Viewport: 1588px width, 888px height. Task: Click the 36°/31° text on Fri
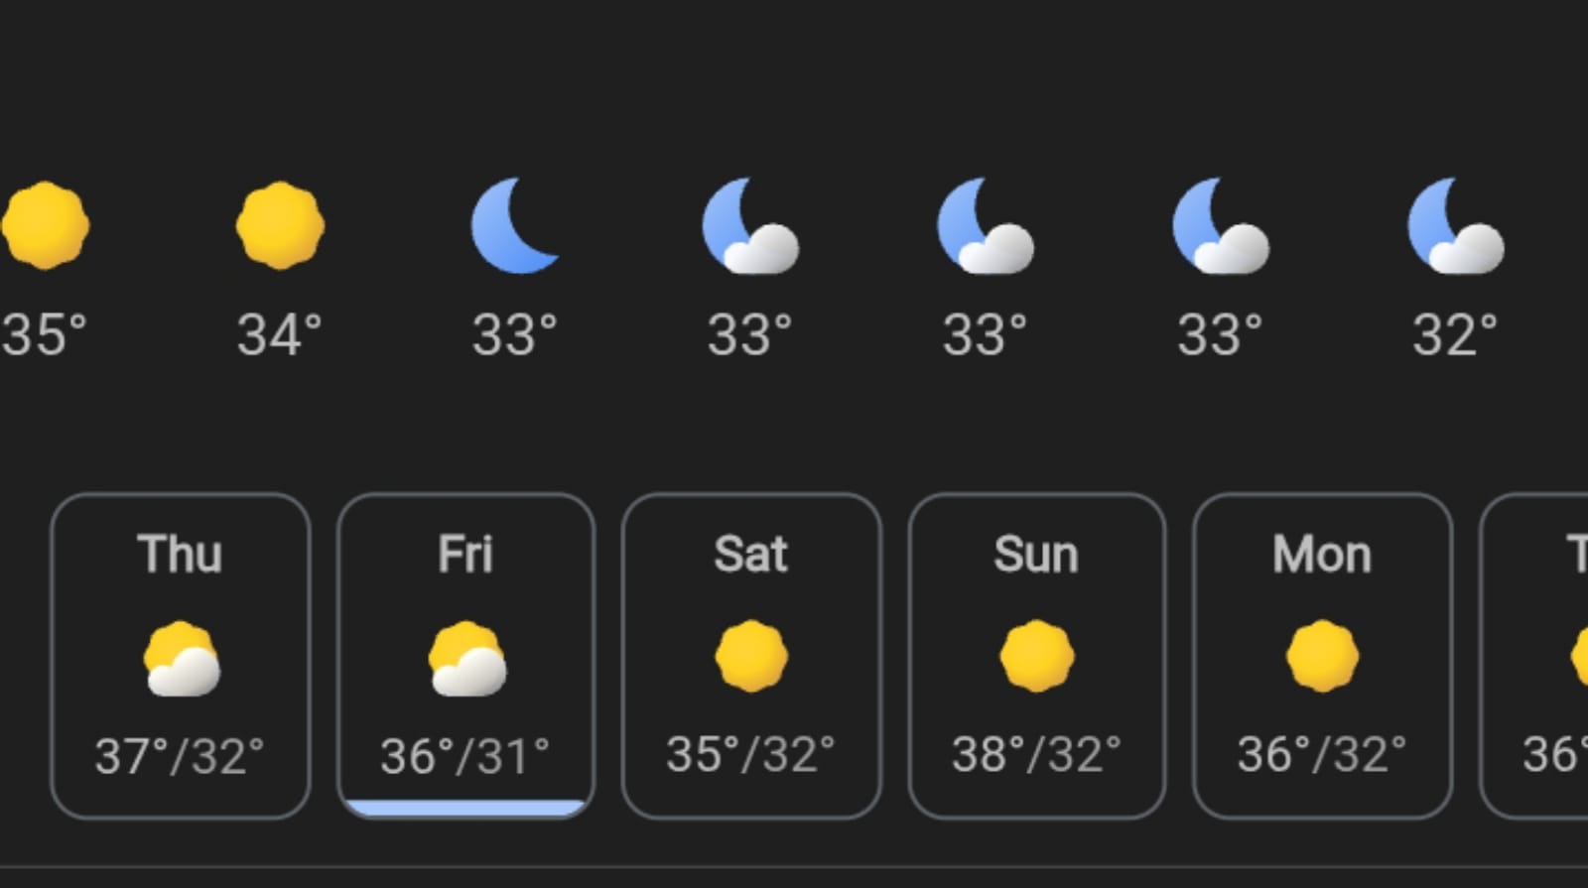[465, 756]
